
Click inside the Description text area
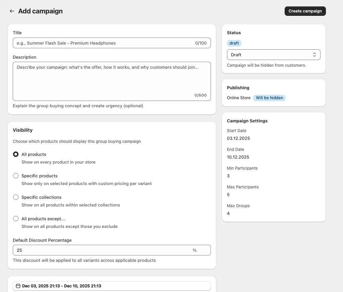coord(112,80)
